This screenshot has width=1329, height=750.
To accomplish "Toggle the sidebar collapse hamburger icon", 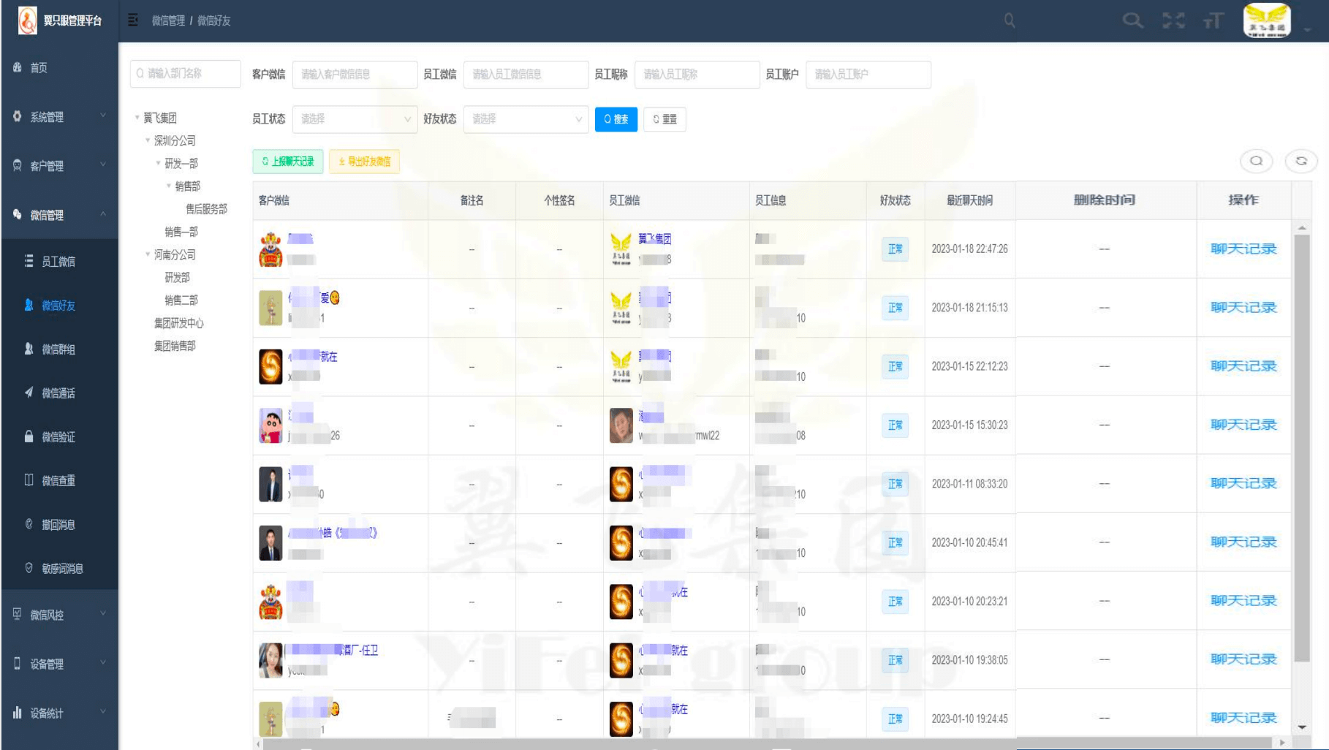I will [x=133, y=20].
